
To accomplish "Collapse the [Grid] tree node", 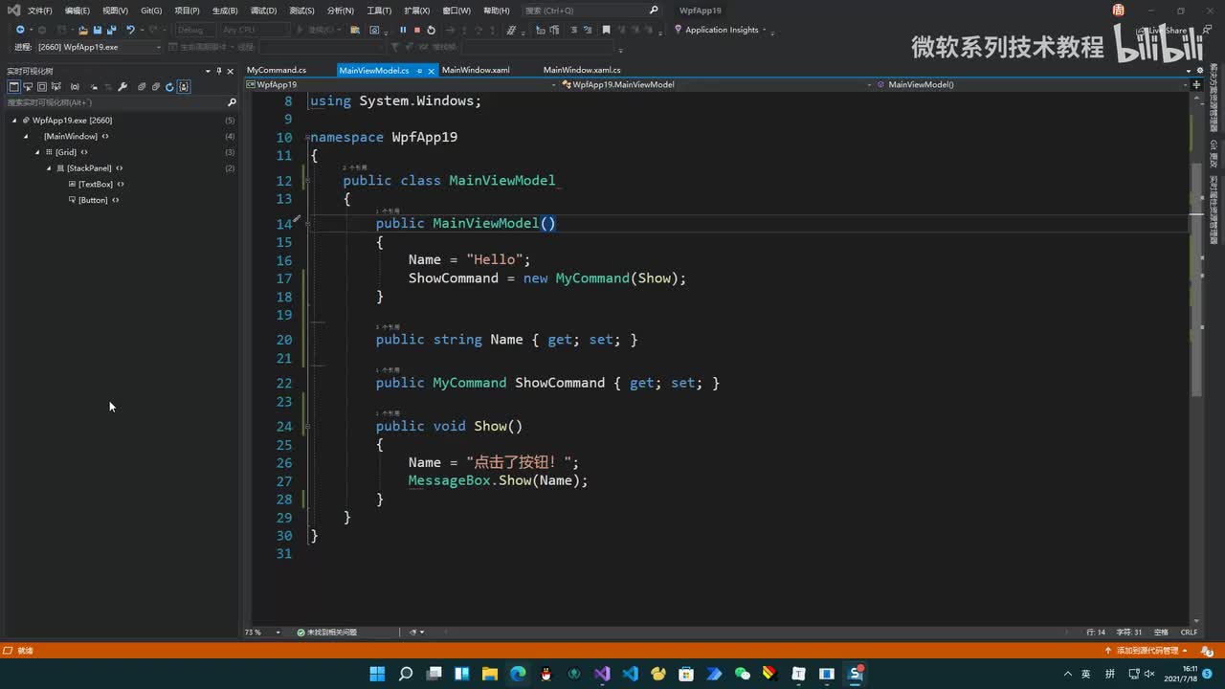I will click(x=37, y=152).
